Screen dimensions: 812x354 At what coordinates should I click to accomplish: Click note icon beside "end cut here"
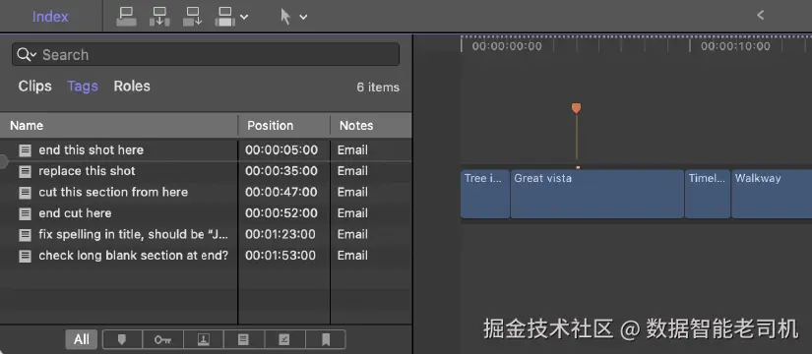[x=25, y=213]
